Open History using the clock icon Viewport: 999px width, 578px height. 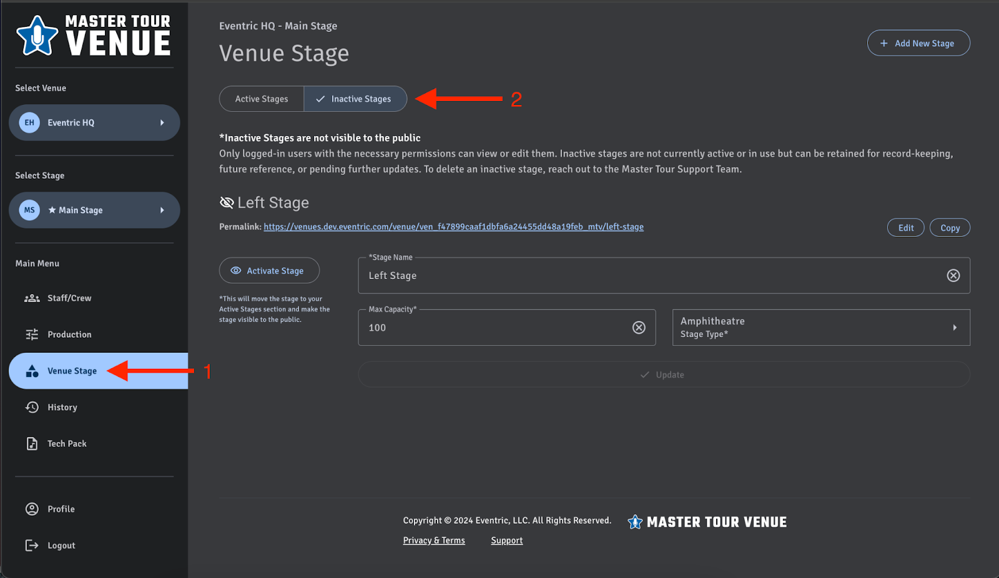[32, 407]
